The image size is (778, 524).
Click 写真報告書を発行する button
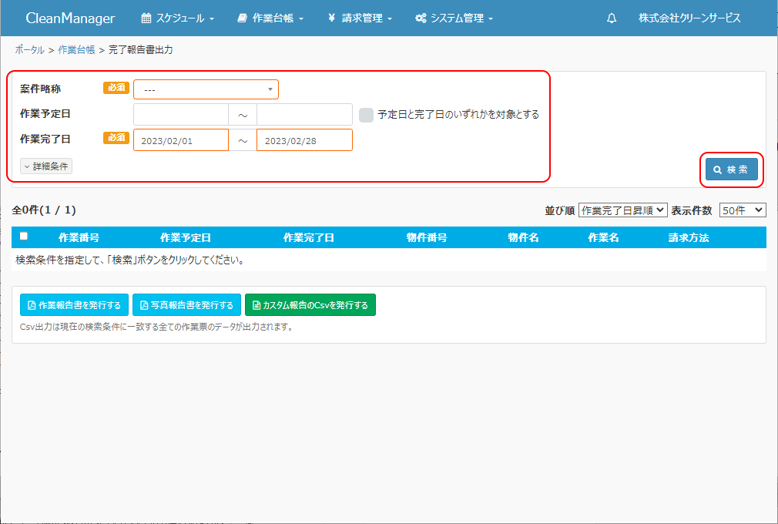[x=187, y=305]
